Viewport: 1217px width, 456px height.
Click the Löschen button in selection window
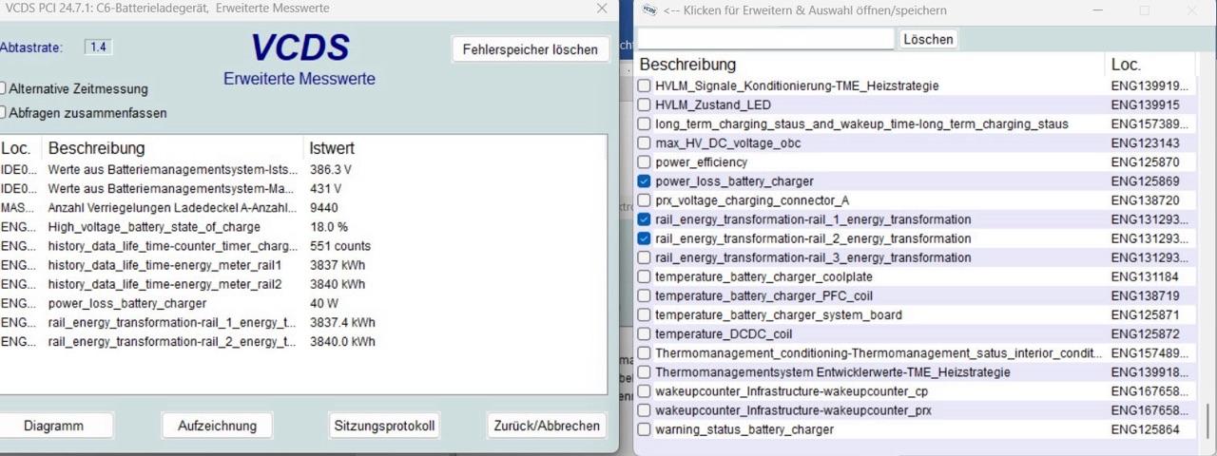928,39
